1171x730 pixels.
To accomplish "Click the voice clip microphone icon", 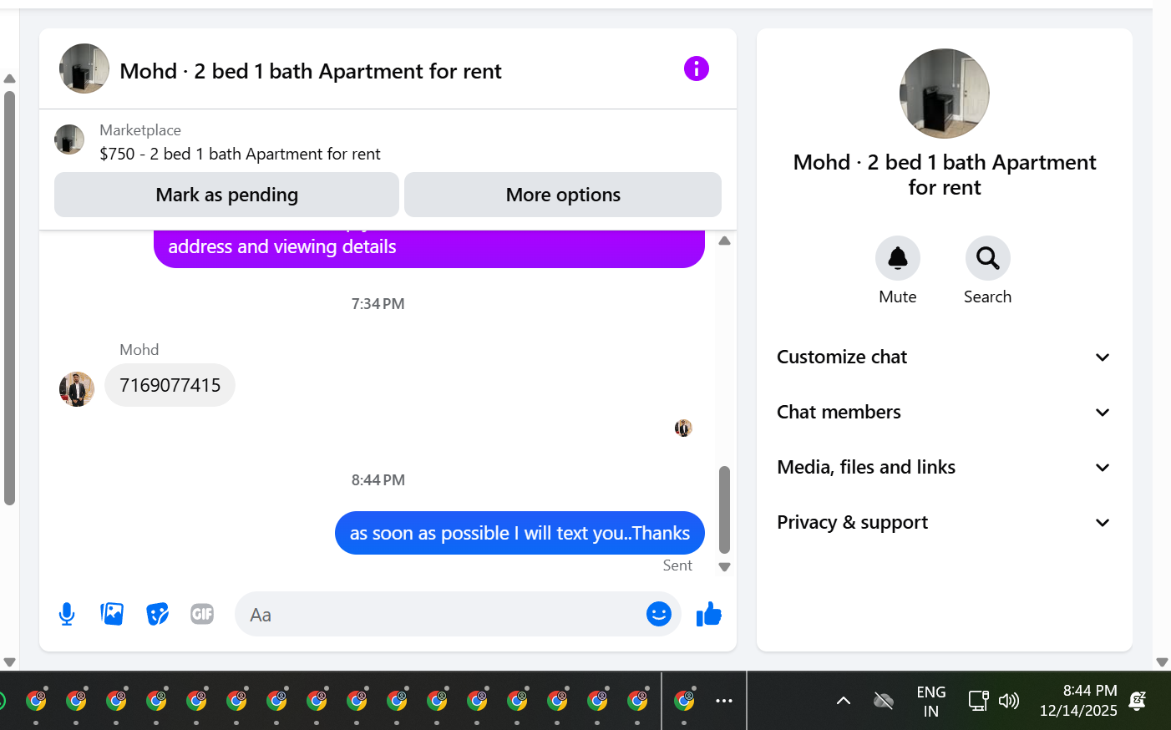I will pyautogui.click(x=67, y=615).
